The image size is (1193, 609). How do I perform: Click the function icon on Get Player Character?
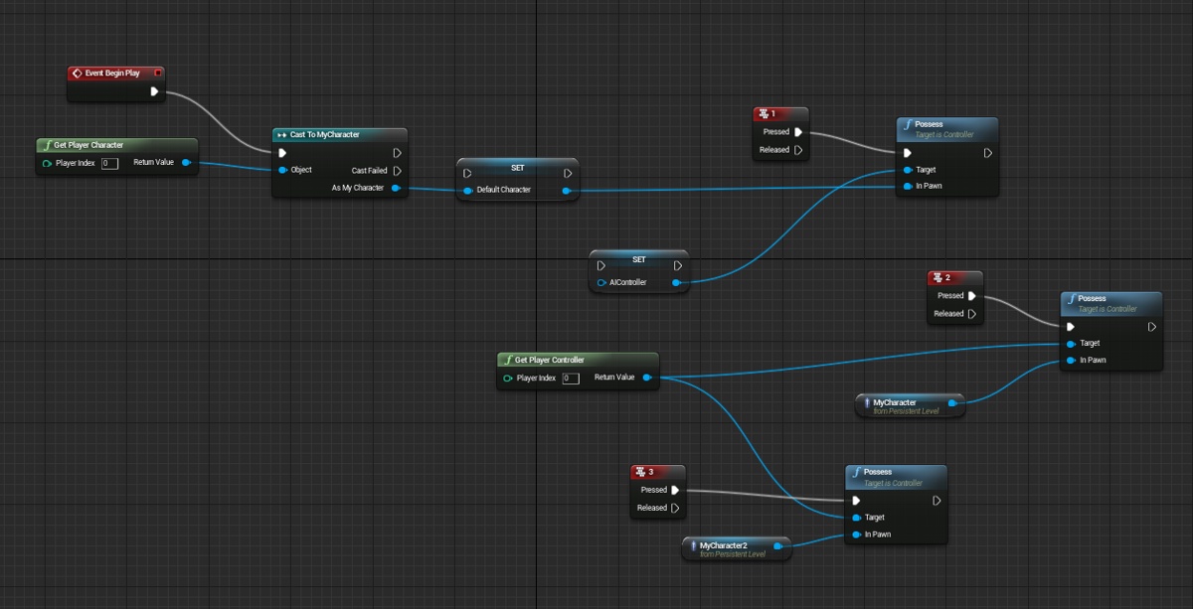pyautogui.click(x=47, y=145)
